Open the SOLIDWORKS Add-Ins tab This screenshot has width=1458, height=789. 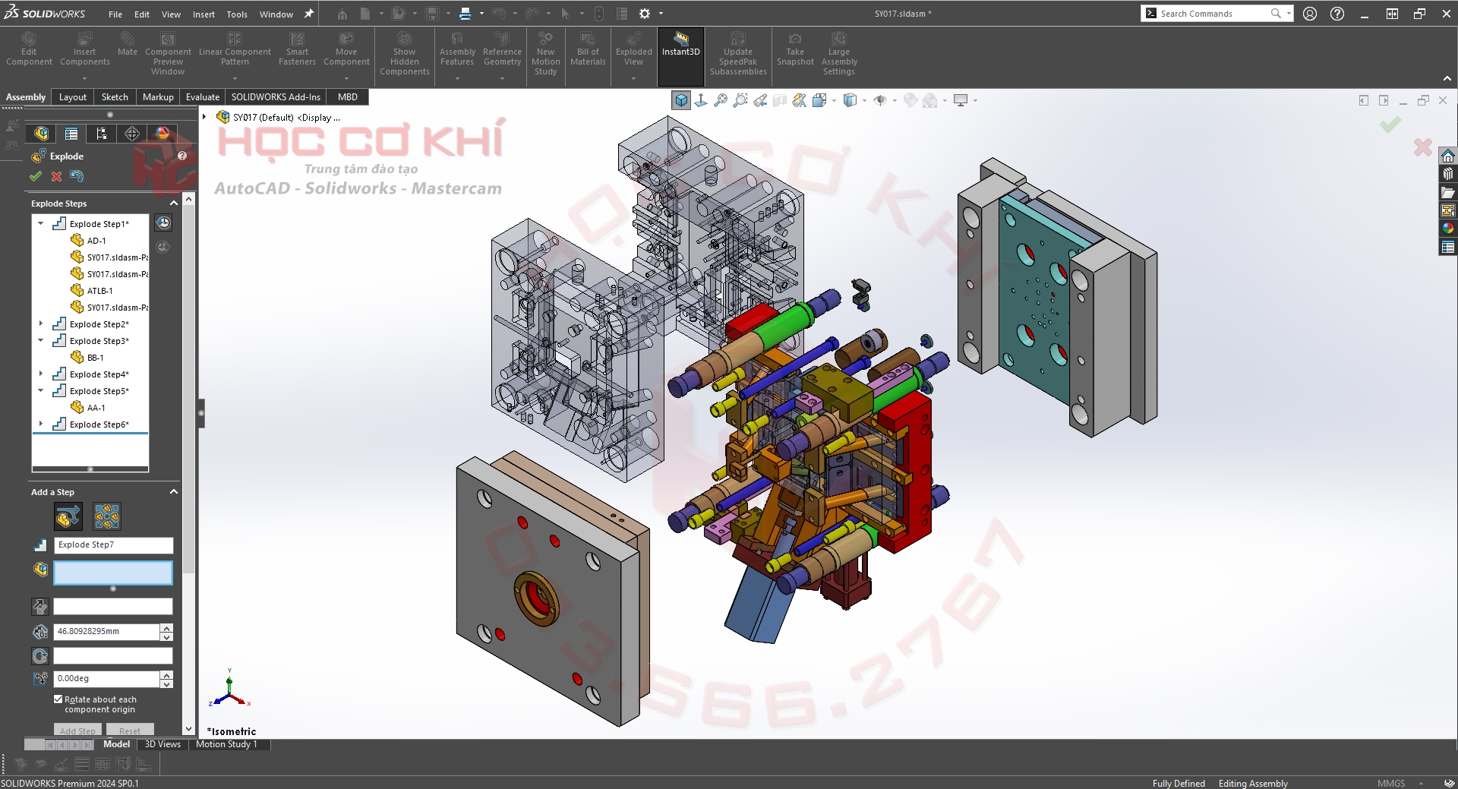tap(276, 97)
